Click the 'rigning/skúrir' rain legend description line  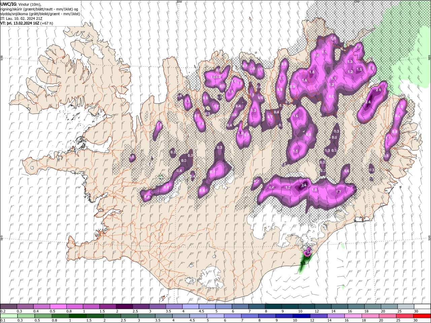tap(40, 9)
